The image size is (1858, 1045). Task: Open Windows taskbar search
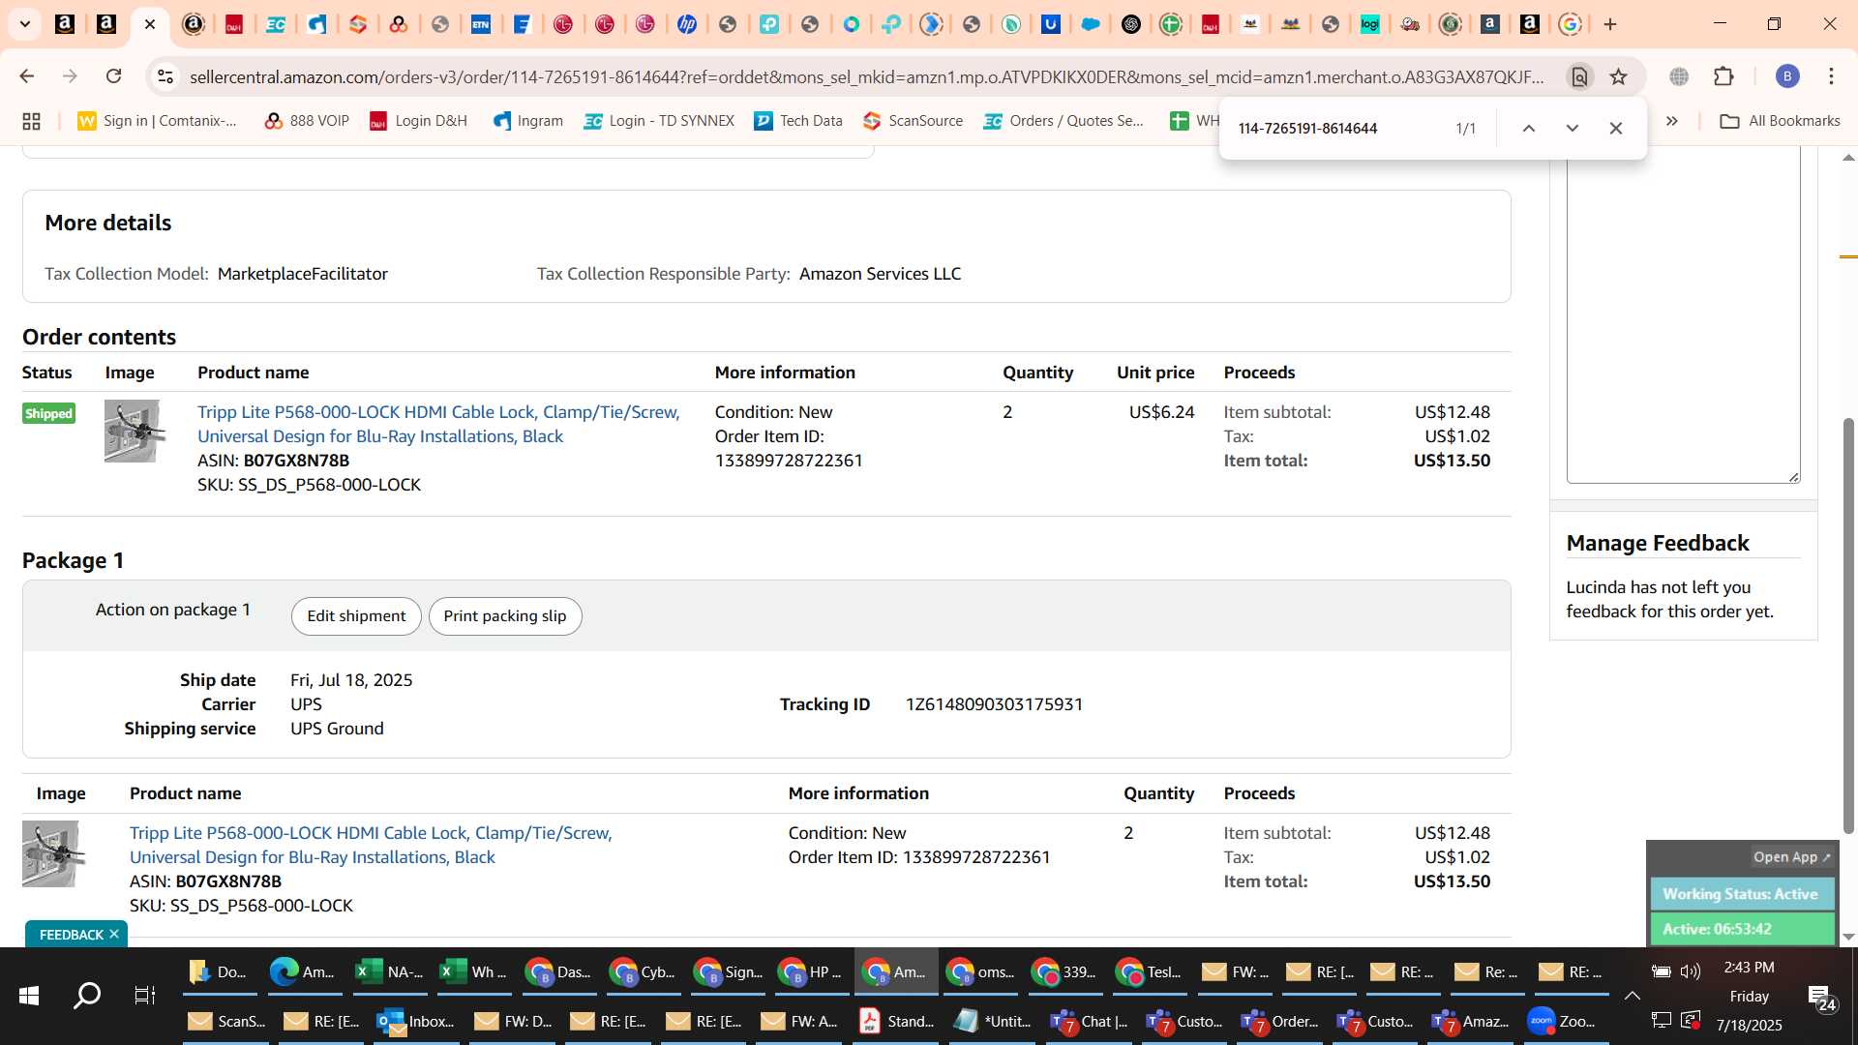(x=88, y=996)
